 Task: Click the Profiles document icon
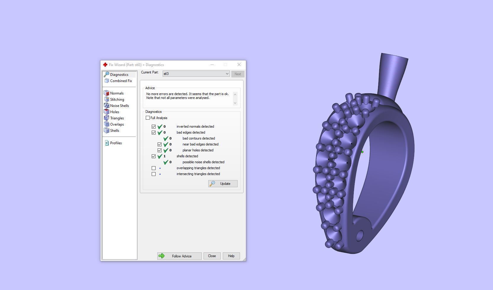(107, 143)
